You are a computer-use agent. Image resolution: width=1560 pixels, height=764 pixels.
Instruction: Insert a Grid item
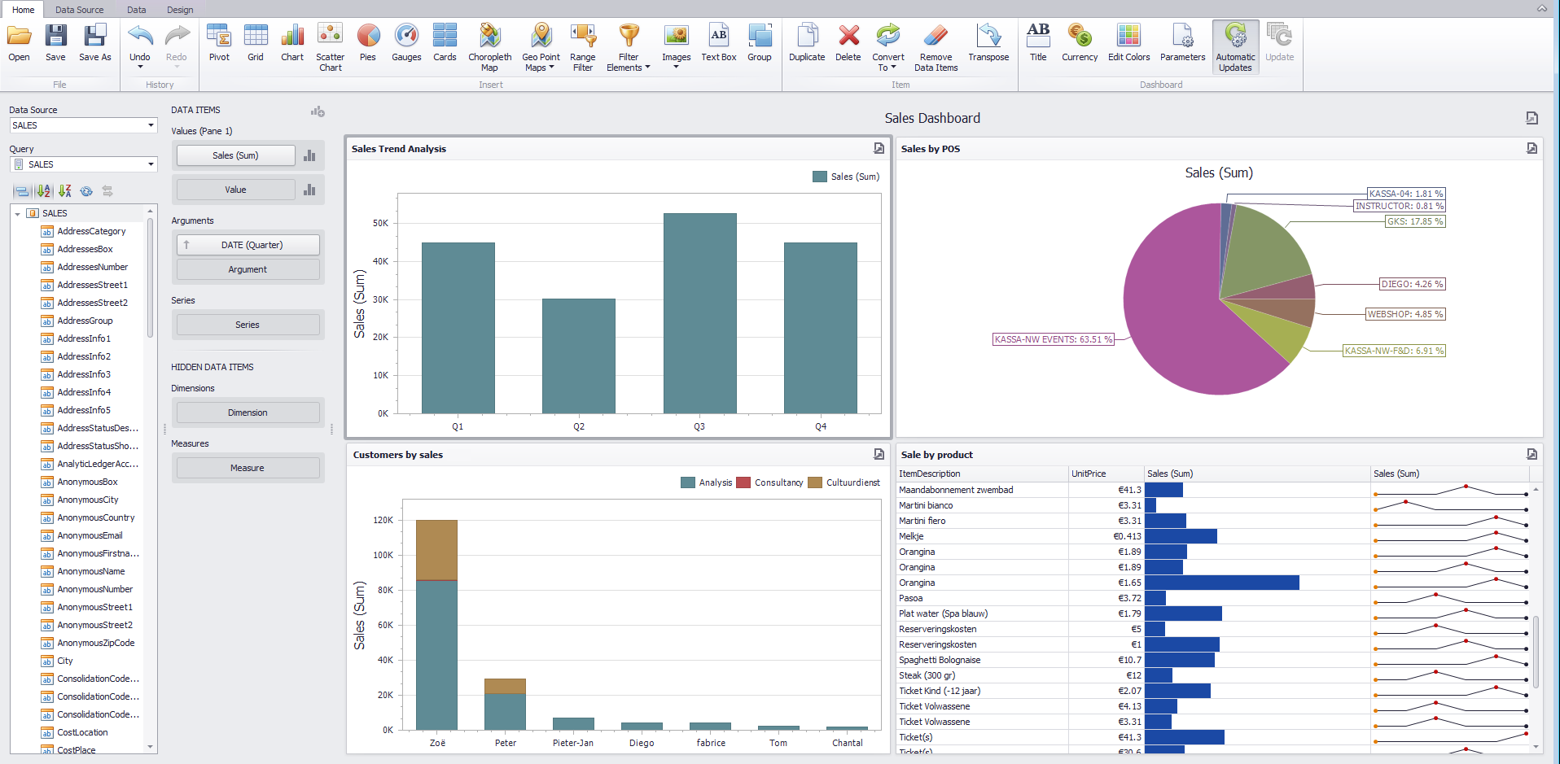coord(256,43)
